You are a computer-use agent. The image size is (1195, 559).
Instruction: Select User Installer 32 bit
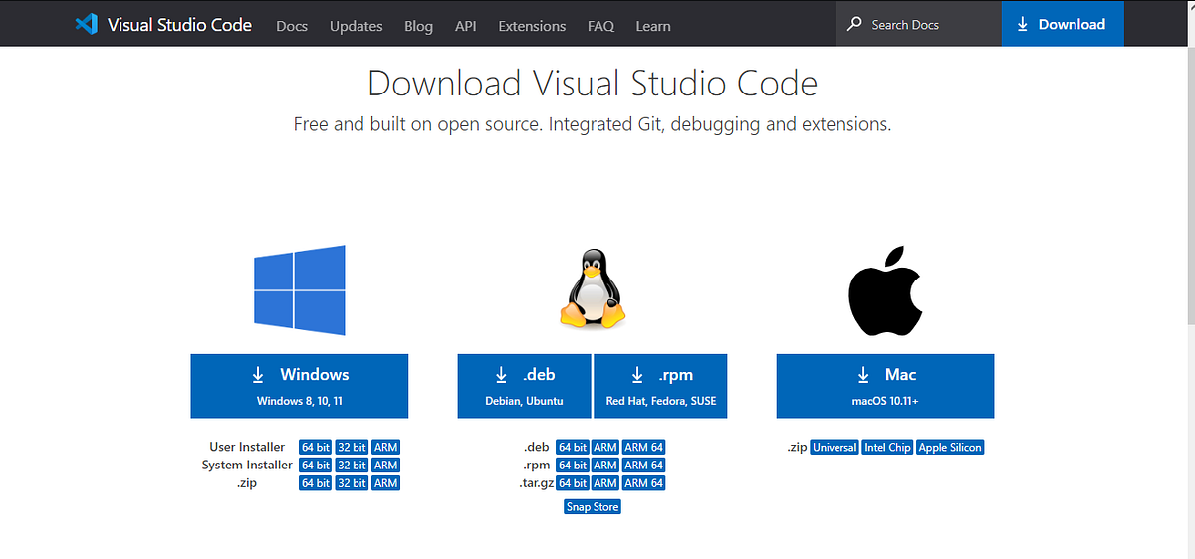[352, 448]
